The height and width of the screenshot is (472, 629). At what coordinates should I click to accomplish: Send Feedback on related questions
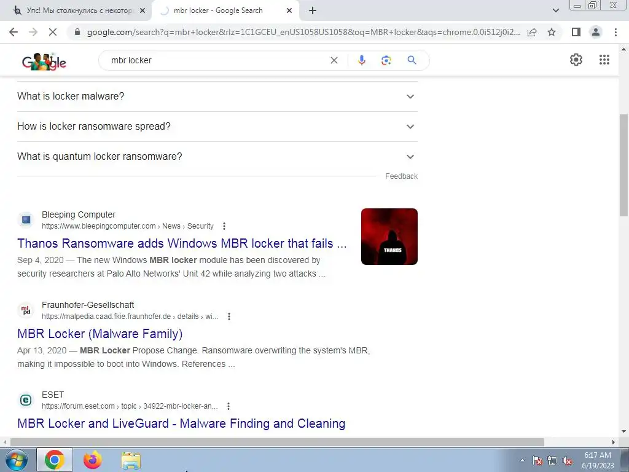click(401, 176)
